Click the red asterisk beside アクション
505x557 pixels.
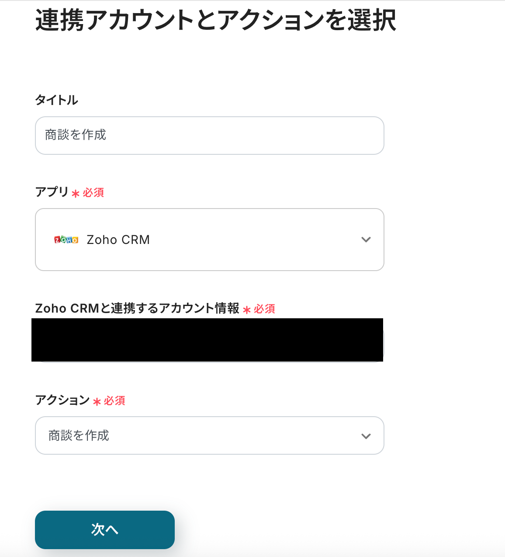click(97, 401)
